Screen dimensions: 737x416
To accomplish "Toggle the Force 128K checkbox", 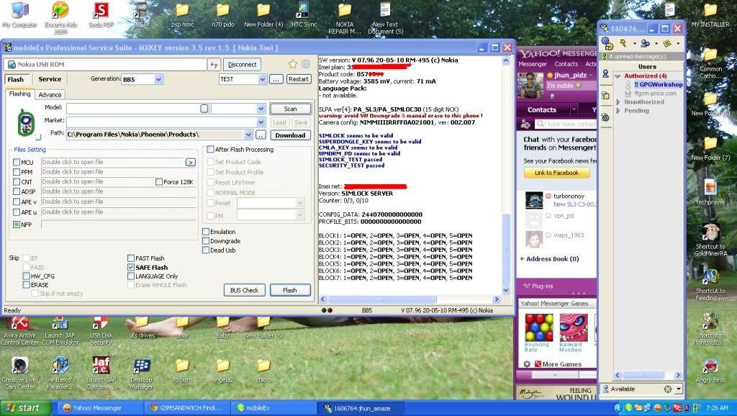I will click(159, 182).
